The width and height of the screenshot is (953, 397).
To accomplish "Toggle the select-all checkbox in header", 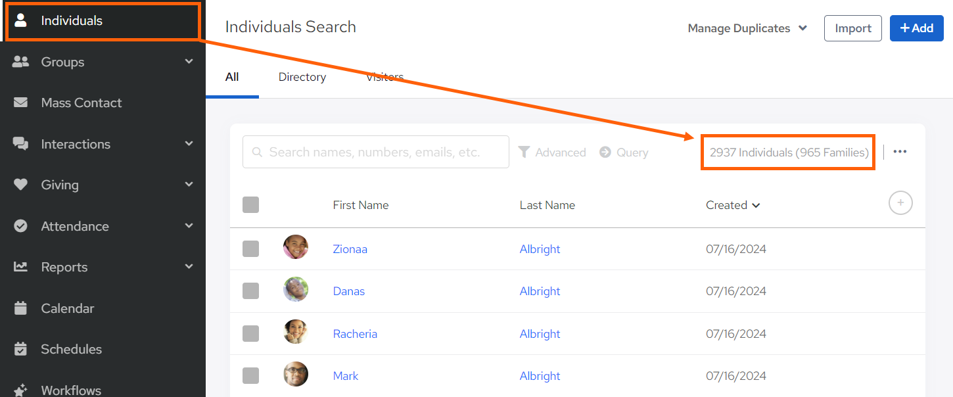I will pyautogui.click(x=250, y=205).
